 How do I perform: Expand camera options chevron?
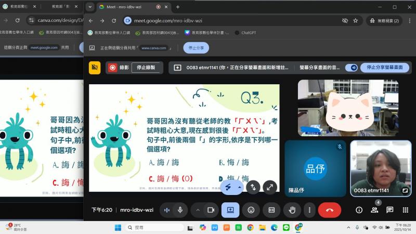click(198, 210)
